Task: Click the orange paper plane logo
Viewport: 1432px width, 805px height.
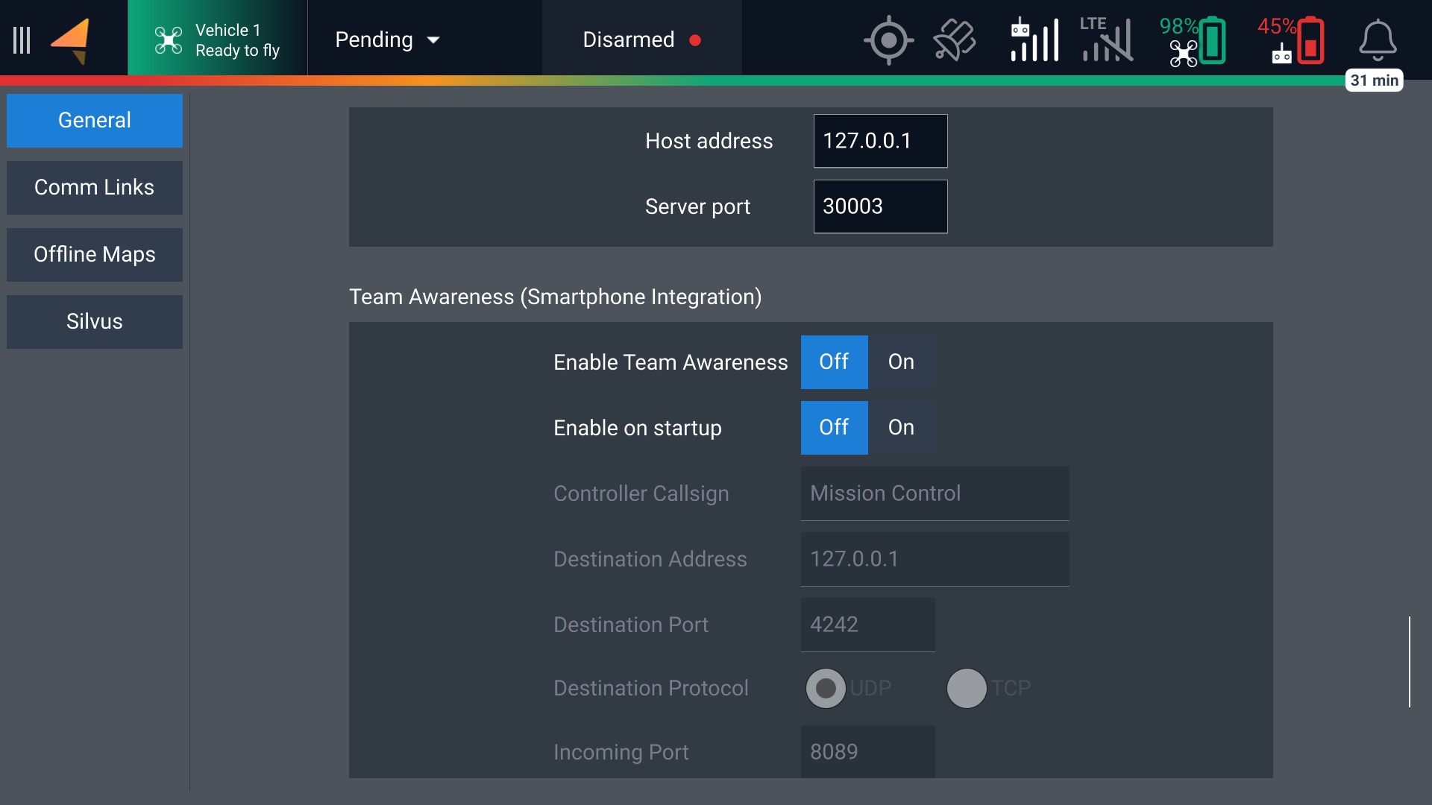Action: tap(72, 40)
